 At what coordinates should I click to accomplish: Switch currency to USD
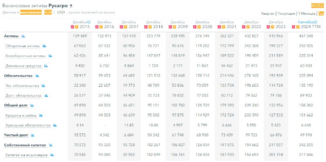(x=61, y=12)
